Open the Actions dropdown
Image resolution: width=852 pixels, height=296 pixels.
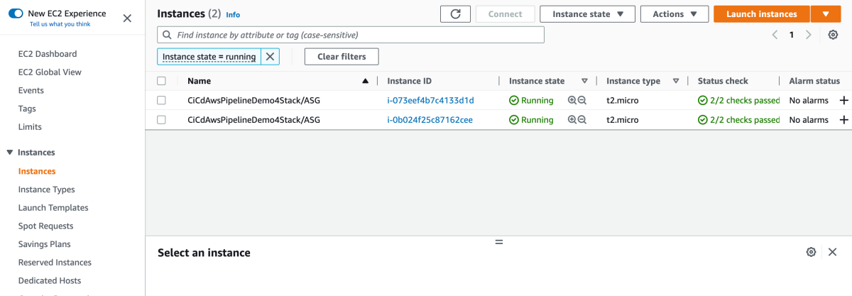pos(674,14)
